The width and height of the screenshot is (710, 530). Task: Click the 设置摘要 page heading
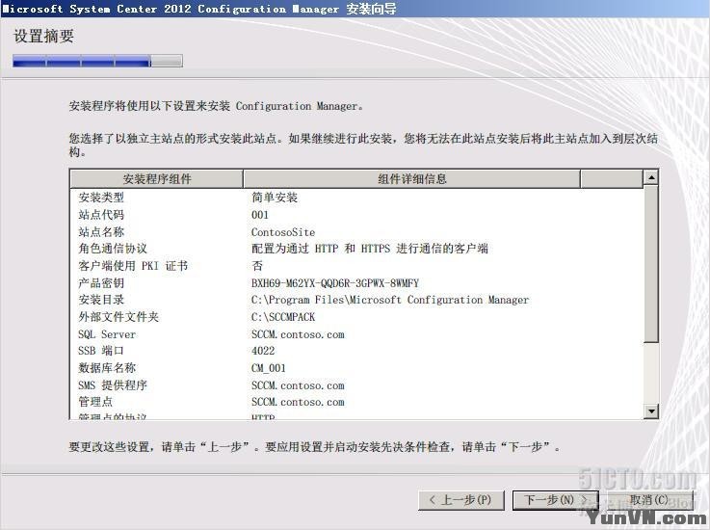(x=43, y=36)
